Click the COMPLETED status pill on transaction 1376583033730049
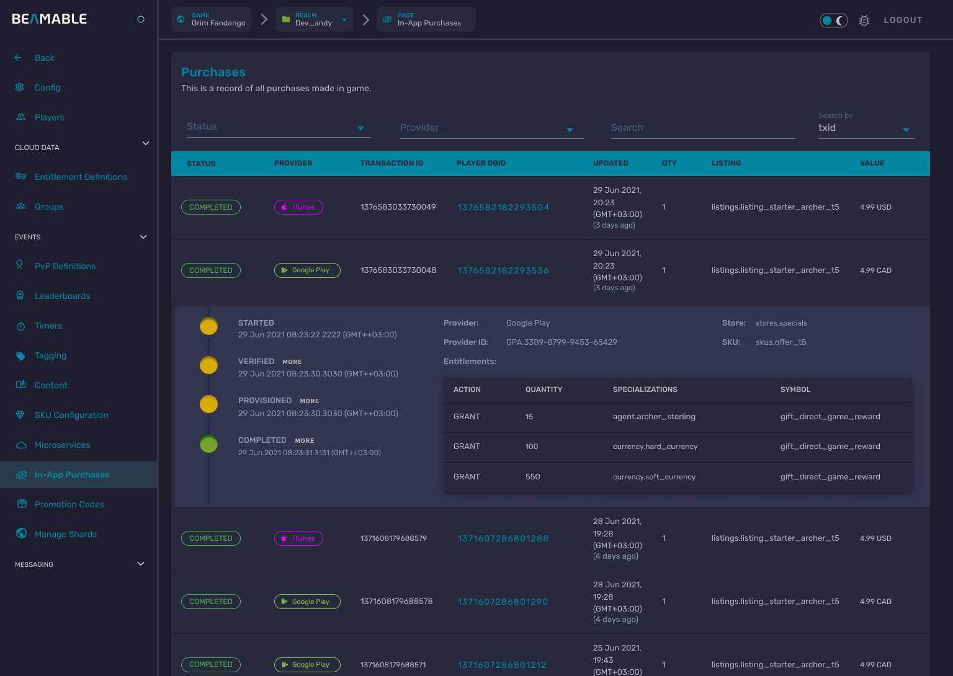 coord(210,207)
